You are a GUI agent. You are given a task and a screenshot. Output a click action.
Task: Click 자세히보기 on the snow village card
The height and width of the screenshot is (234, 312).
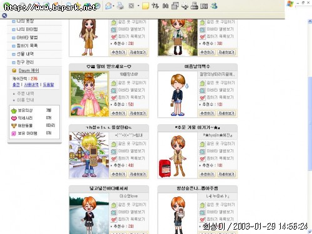138,174
